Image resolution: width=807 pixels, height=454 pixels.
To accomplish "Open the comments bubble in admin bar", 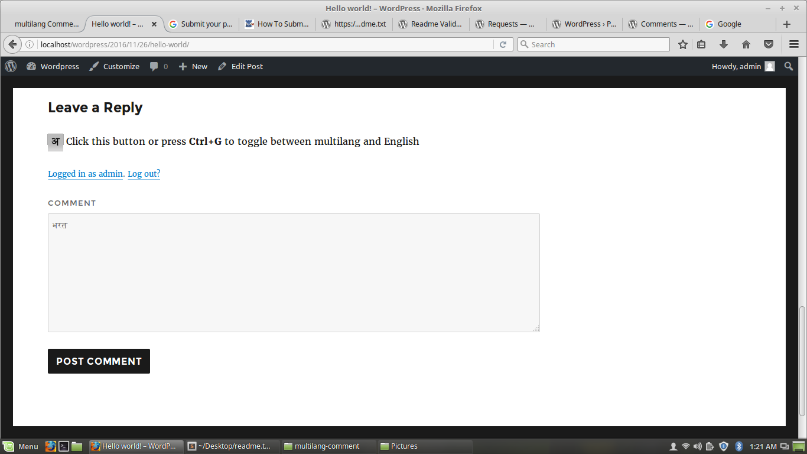I will pyautogui.click(x=159, y=66).
